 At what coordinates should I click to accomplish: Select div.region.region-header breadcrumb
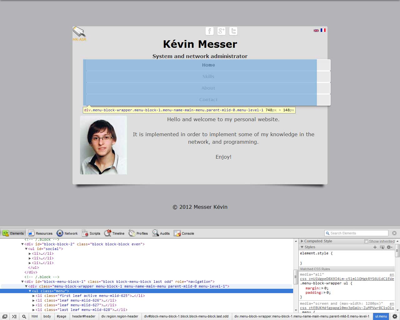(120, 316)
